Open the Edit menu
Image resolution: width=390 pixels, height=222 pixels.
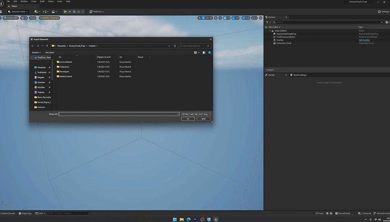point(15,2)
